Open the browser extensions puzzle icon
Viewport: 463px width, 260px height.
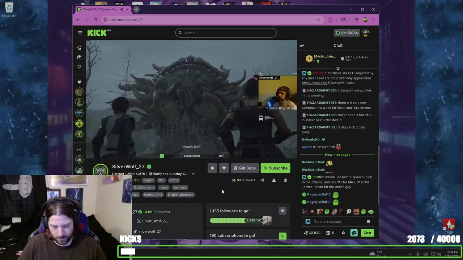point(330,20)
